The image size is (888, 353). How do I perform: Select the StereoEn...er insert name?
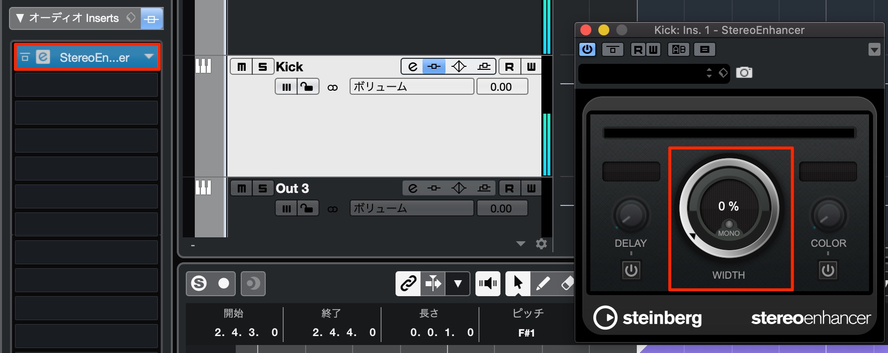(94, 57)
